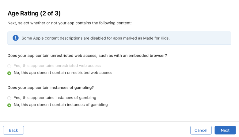Viewport: 239px width, 137px height.
Task: Click the disabled Yes unrestricted web access radio
Action: tap(9, 66)
